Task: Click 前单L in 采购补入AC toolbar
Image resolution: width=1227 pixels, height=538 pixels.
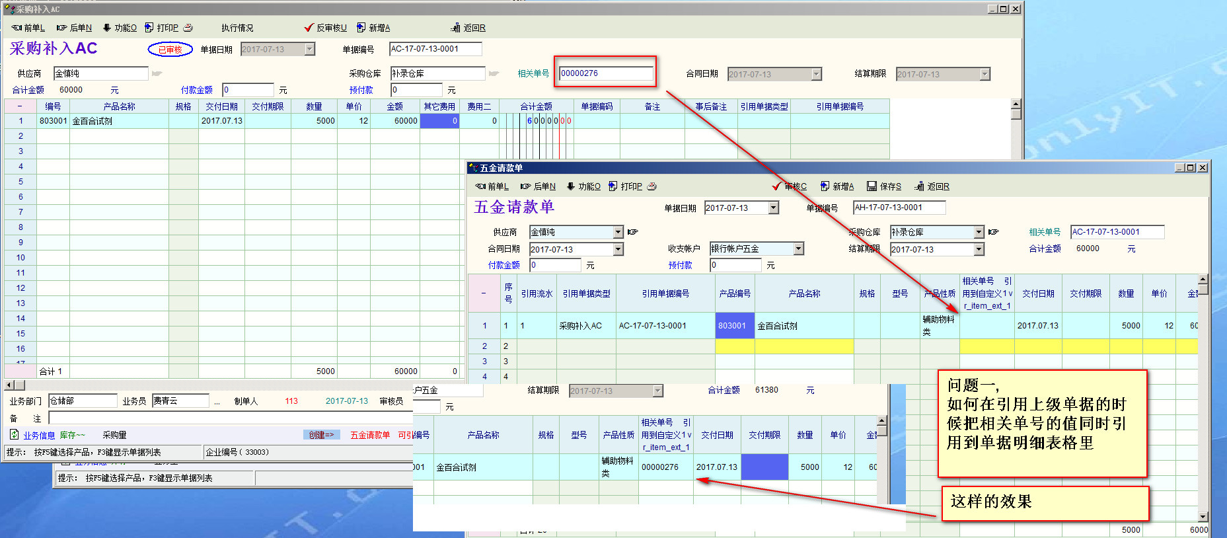Action: [x=28, y=28]
